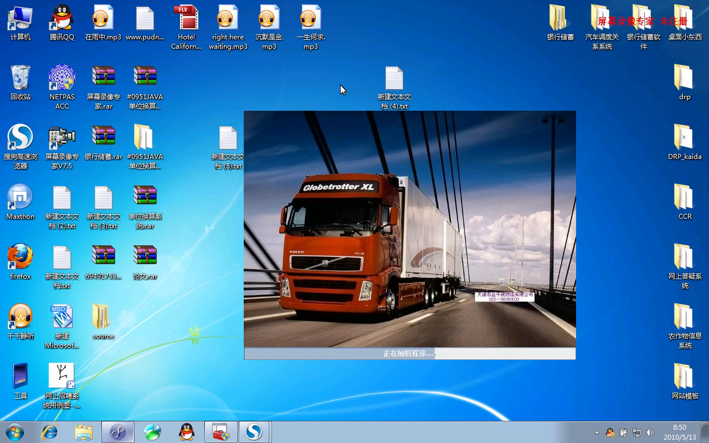Open the power plug tray icon
709x443 pixels.
(x=623, y=432)
